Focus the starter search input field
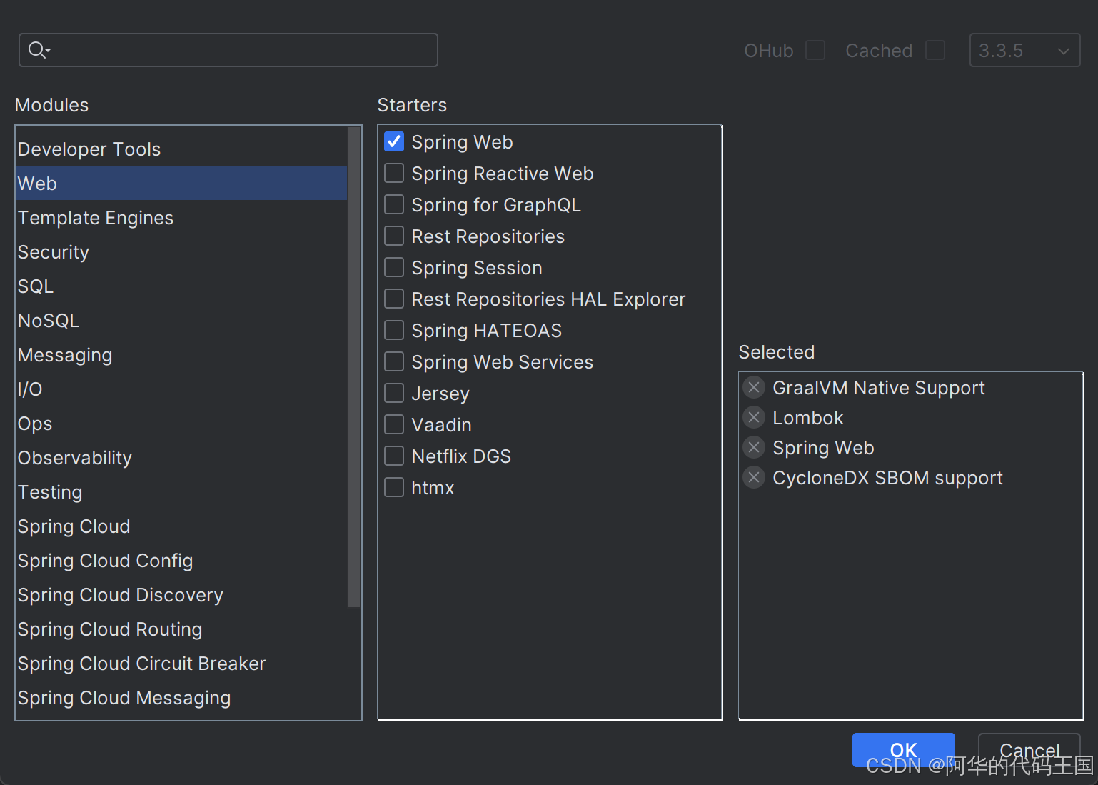The width and height of the screenshot is (1098, 785). [228, 50]
